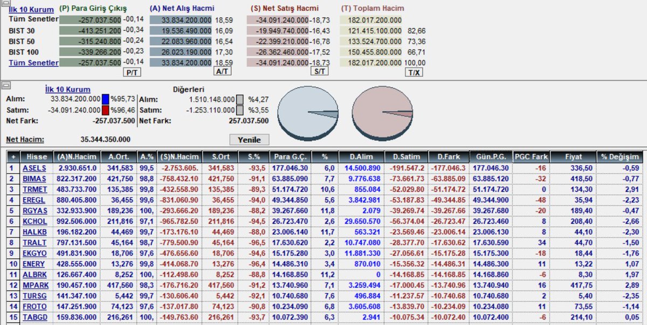The width and height of the screenshot is (647, 325).
Task: Click the BIST 30 total volume 121.415.100.000
Action: point(371,31)
